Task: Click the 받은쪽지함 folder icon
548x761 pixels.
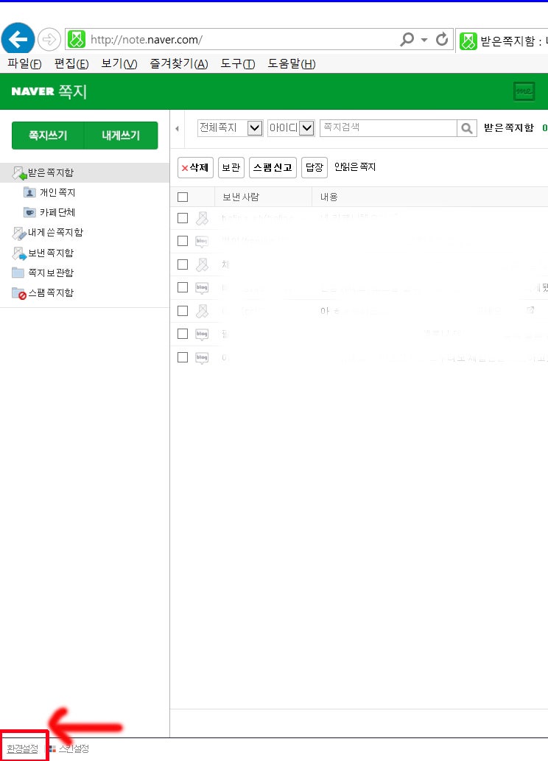Action: 19,173
